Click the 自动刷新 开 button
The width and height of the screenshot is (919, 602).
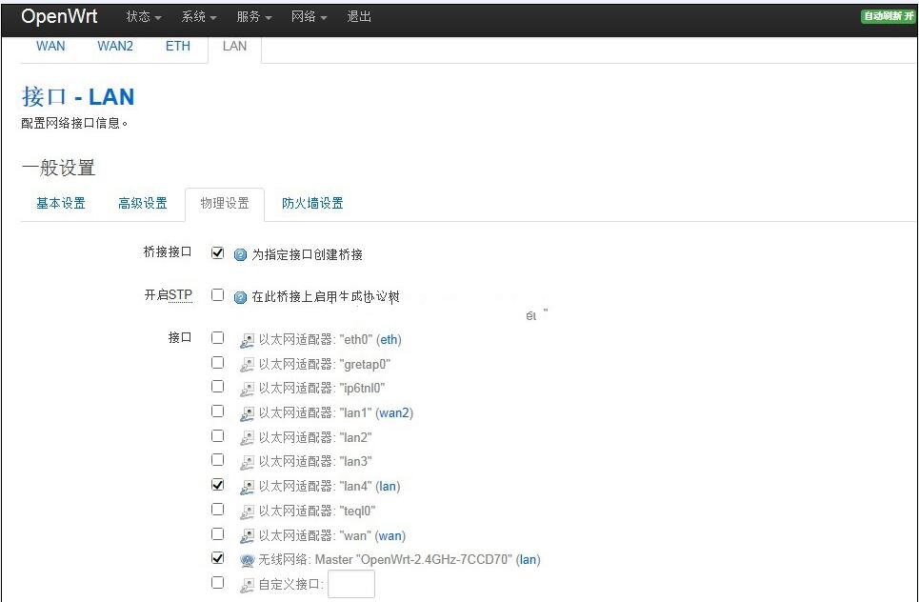tap(888, 17)
